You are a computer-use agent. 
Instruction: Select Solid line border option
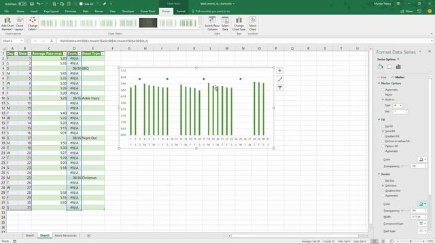click(x=383, y=186)
